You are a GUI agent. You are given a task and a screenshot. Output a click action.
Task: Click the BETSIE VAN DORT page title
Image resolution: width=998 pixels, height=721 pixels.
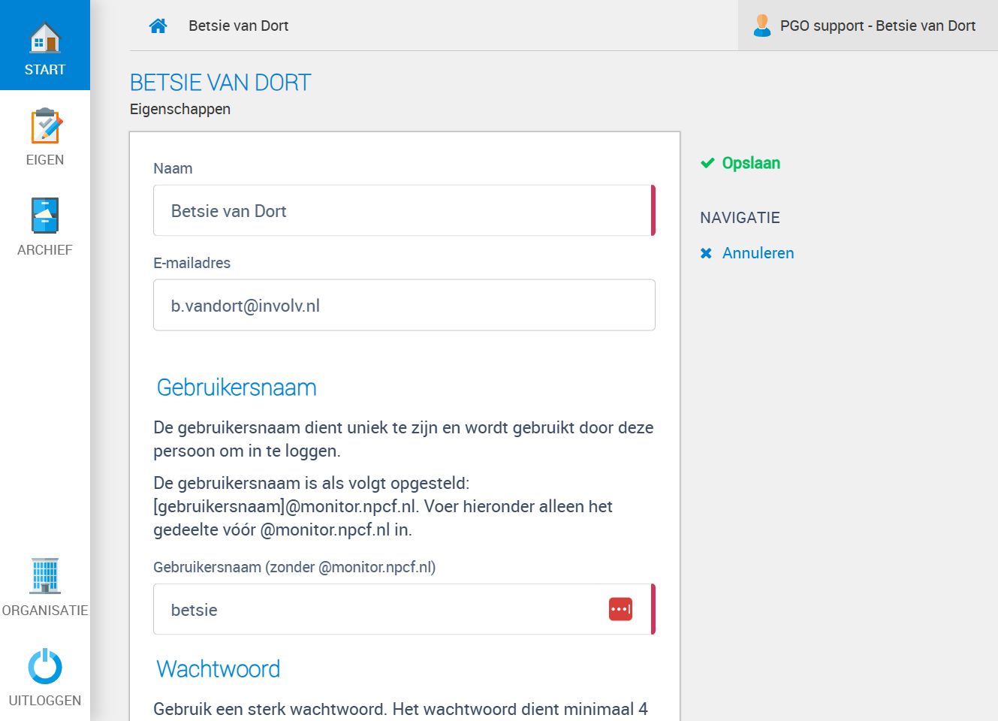pos(220,83)
